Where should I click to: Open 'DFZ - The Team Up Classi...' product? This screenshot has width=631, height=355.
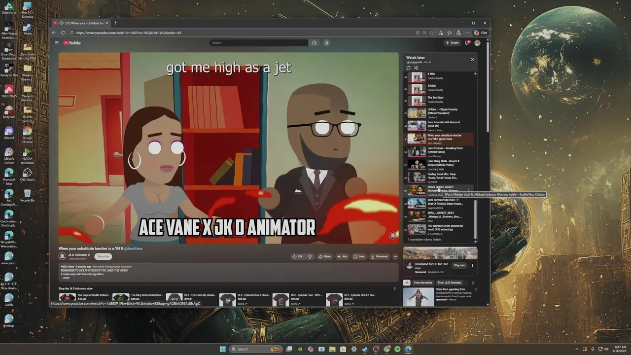point(190,297)
